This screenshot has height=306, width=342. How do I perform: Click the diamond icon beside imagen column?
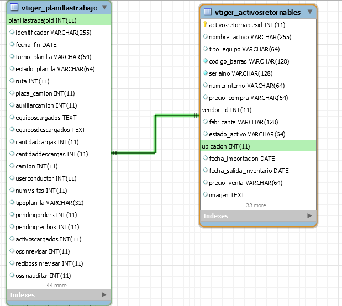click(205, 194)
